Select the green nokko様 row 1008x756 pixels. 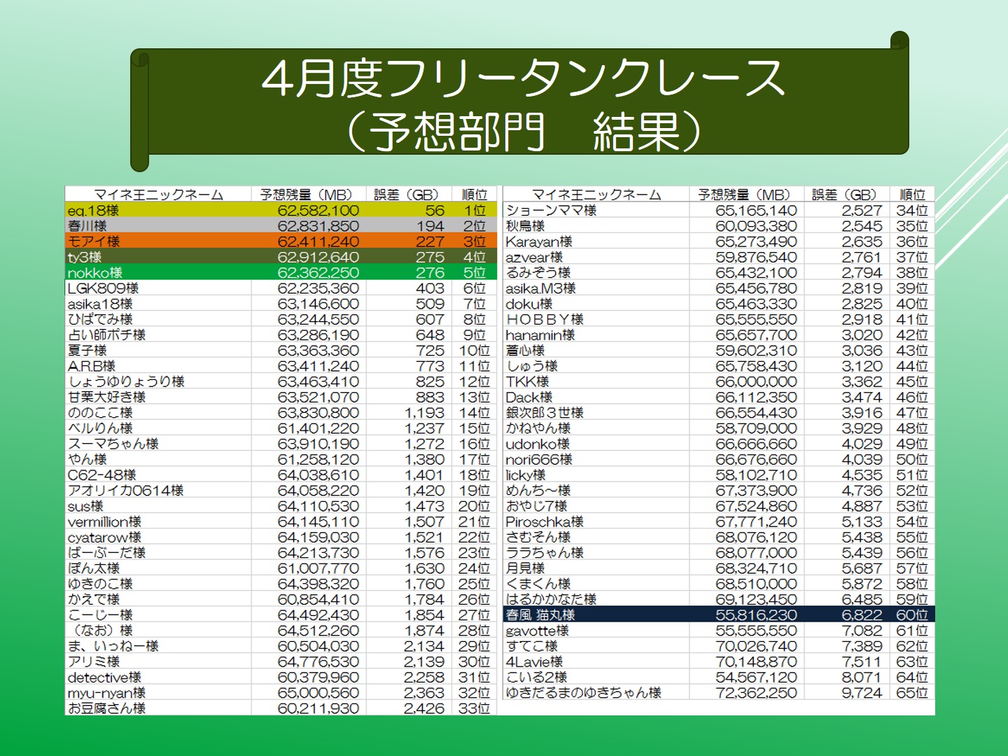(280, 272)
